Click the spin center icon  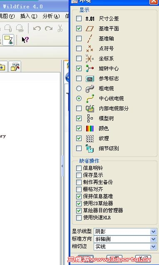(89, 69)
